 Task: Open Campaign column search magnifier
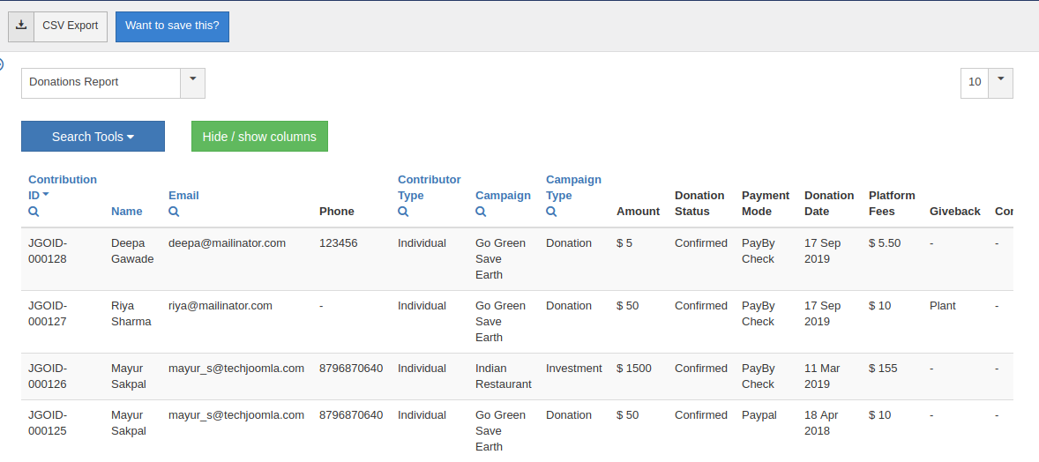[x=481, y=212]
